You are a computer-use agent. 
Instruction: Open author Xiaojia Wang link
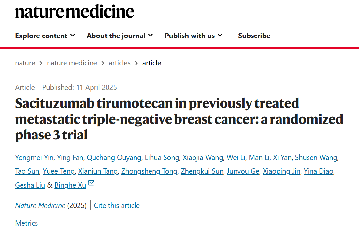(203, 158)
